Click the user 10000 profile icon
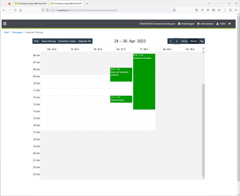 click(218, 24)
